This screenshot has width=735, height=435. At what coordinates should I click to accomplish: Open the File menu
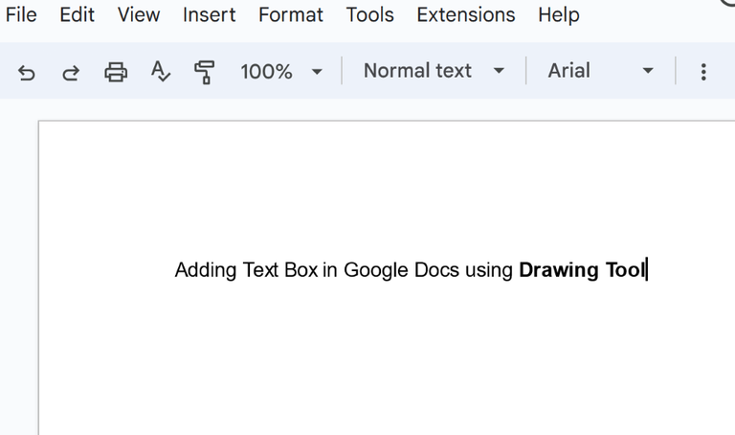pyautogui.click(x=21, y=15)
